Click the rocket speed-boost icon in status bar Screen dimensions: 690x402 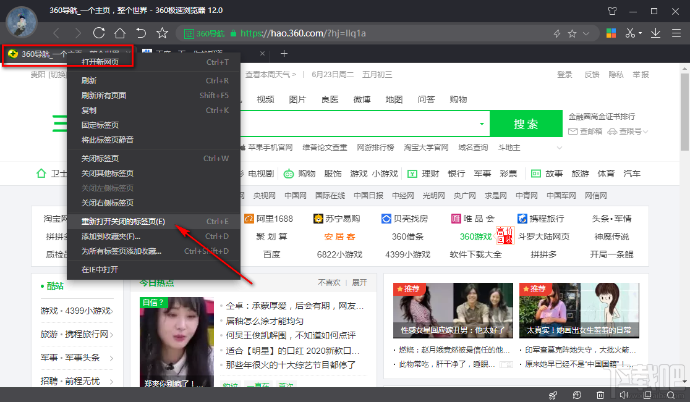553,395
